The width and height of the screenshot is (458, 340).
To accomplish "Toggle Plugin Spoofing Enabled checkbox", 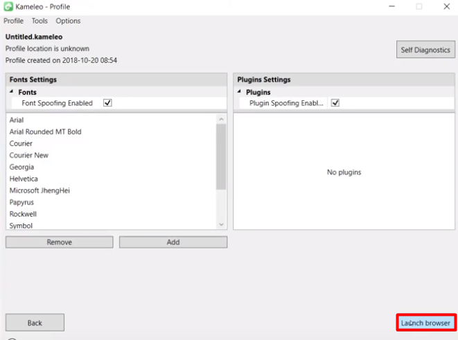I will click(335, 102).
